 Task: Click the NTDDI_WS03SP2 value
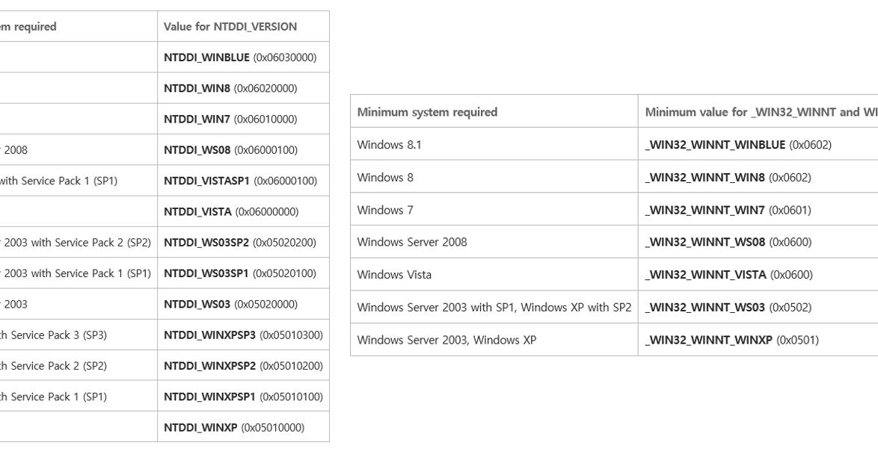[242, 243]
